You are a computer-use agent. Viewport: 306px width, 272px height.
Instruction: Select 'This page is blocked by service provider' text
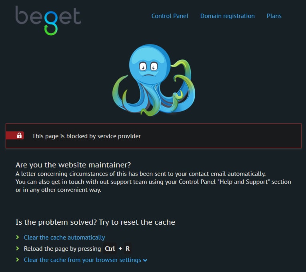tap(86, 136)
